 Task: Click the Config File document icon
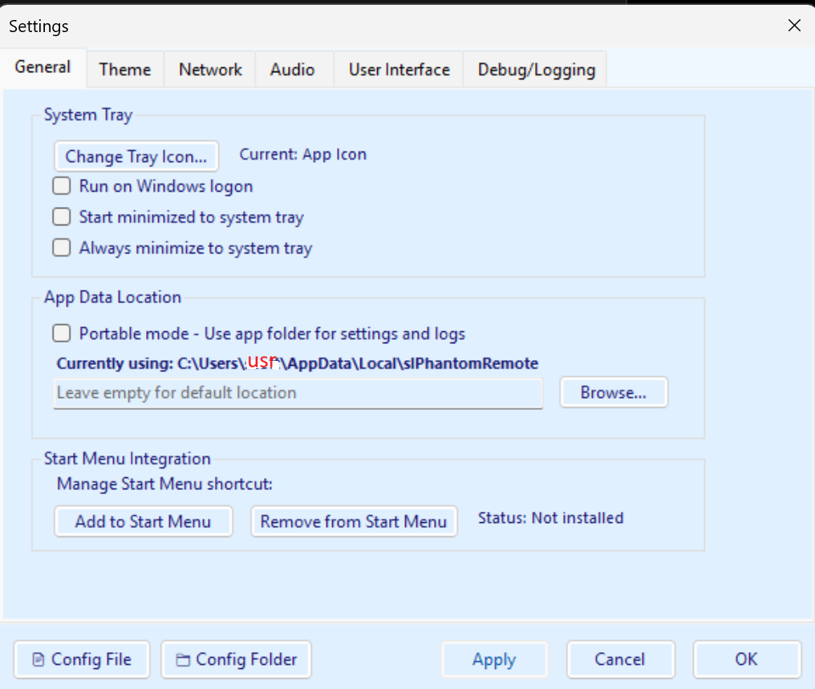point(39,659)
